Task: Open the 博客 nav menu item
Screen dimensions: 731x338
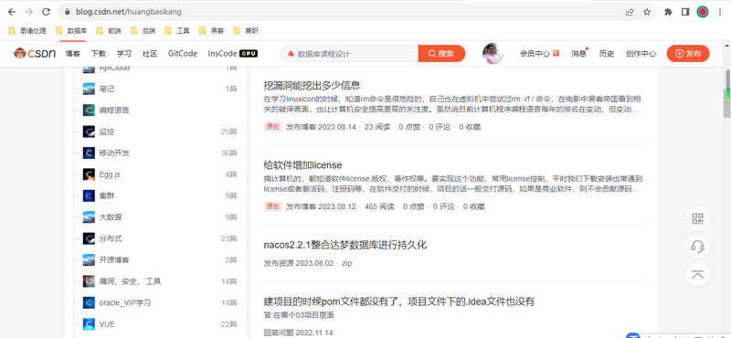Action: click(x=73, y=54)
